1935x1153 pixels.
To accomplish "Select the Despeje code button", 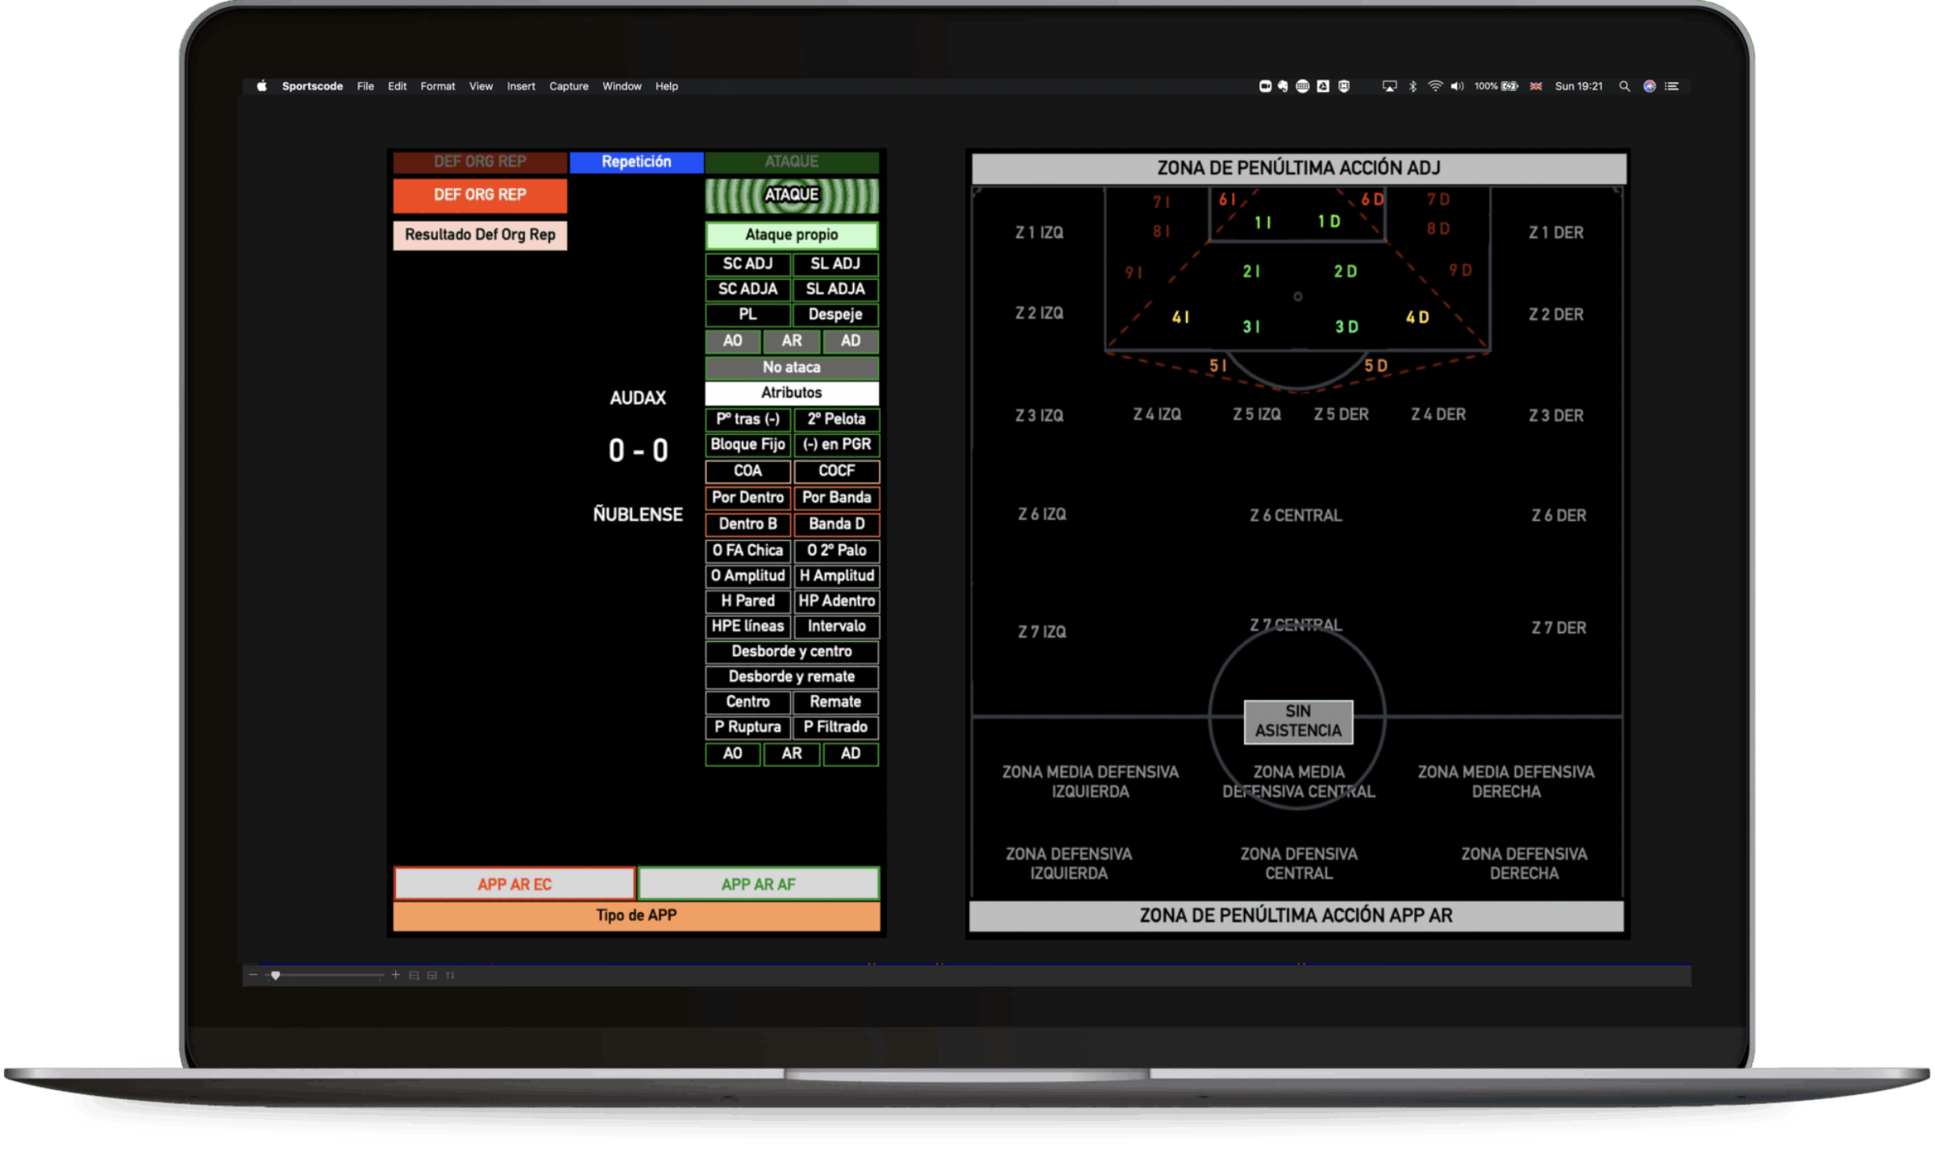I will click(x=836, y=315).
